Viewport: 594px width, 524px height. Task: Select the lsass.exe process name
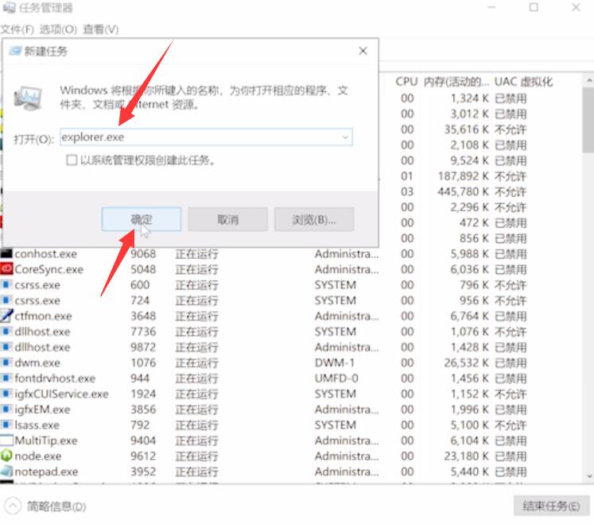(x=37, y=425)
